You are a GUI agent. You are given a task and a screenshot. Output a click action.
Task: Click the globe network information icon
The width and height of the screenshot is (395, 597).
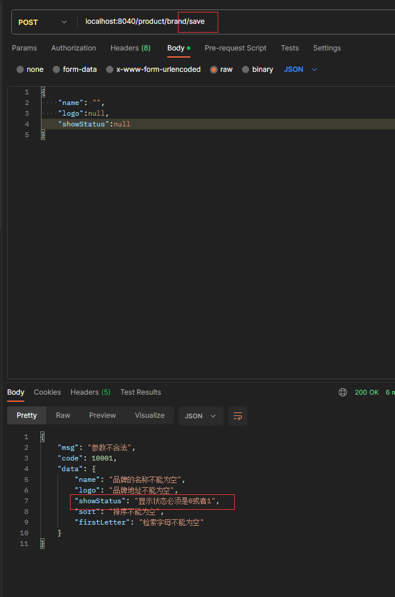click(x=342, y=392)
